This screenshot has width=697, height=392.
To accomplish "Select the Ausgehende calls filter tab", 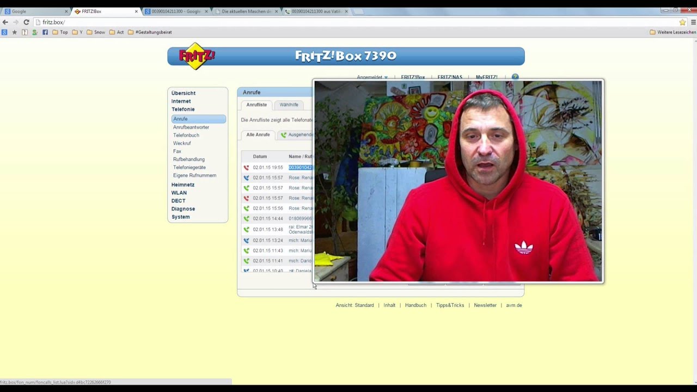I will point(297,134).
